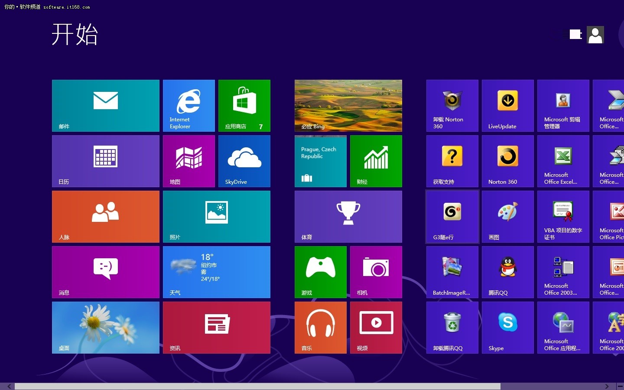Click the 卸载 Norton 360 tile
Image resolution: width=624 pixels, height=390 pixels.
click(452, 106)
